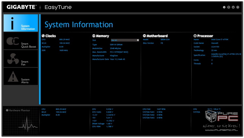Click CPU FAN reading 1427 RPM

click(x=161, y=109)
